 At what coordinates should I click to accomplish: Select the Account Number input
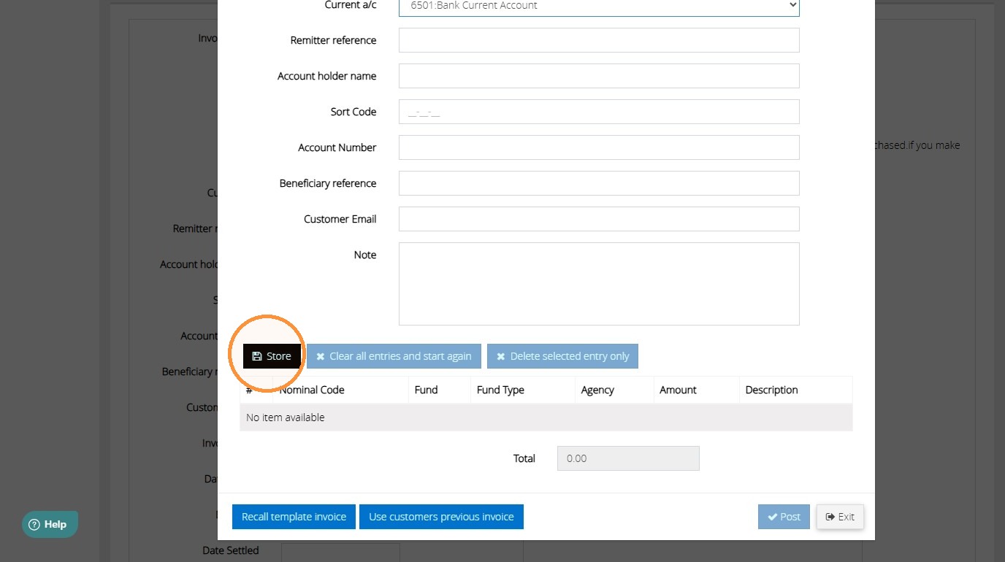point(599,147)
